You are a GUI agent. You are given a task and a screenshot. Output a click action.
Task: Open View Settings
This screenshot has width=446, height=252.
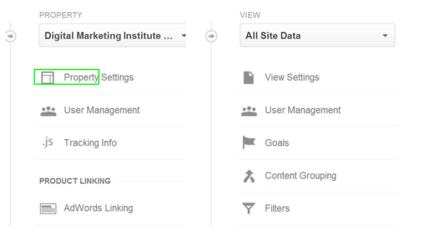(292, 77)
